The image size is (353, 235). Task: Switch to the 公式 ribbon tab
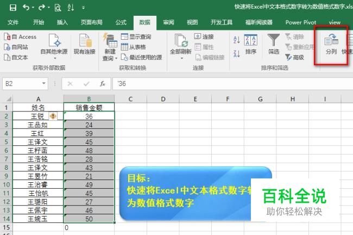(x=121, y=22)
